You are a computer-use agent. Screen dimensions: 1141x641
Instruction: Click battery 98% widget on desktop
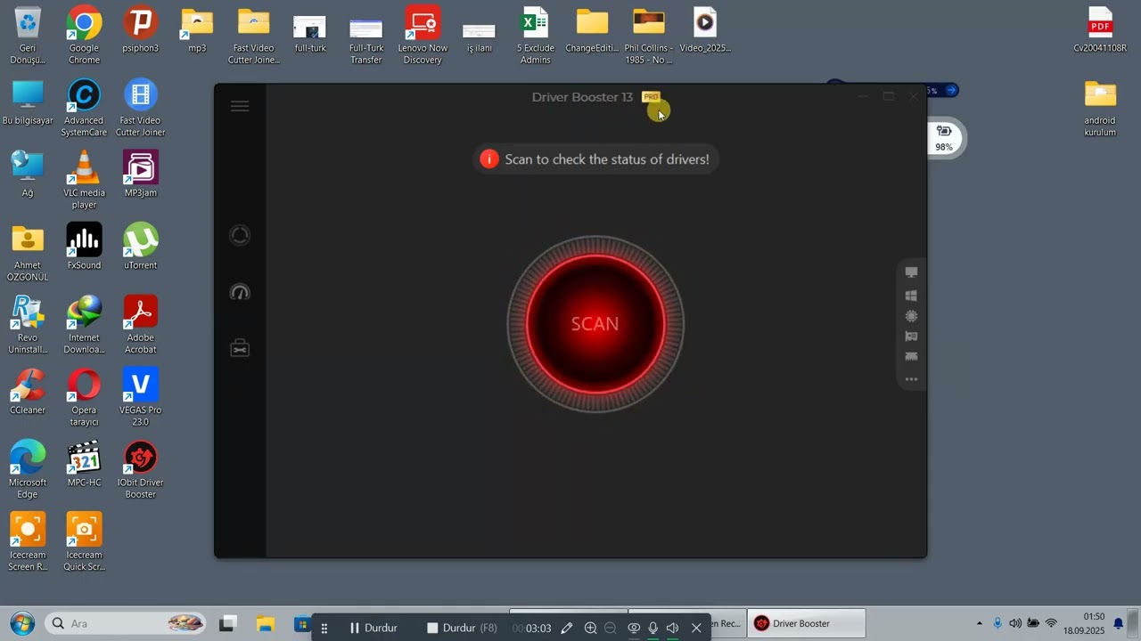tap(944, 138)
